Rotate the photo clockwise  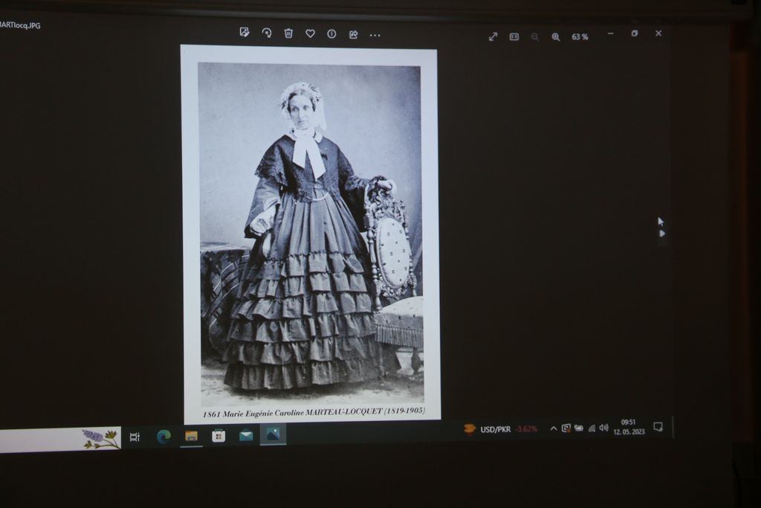[x=266, y=33]
